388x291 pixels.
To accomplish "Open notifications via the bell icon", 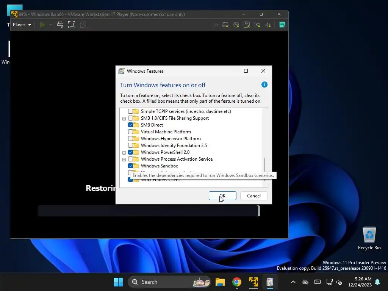I will pyautogui.click(x=378, y=282).
